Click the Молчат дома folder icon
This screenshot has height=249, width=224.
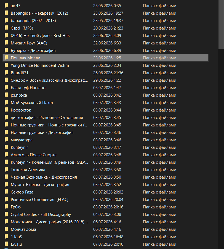point(6,229)
